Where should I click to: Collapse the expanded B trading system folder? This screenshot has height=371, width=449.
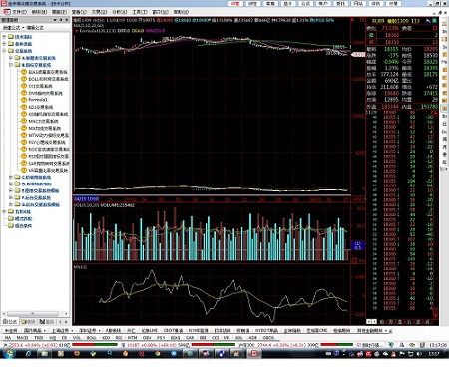point(11,65)
